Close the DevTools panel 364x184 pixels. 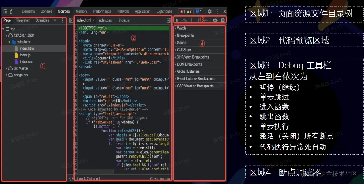coord(224,11)
